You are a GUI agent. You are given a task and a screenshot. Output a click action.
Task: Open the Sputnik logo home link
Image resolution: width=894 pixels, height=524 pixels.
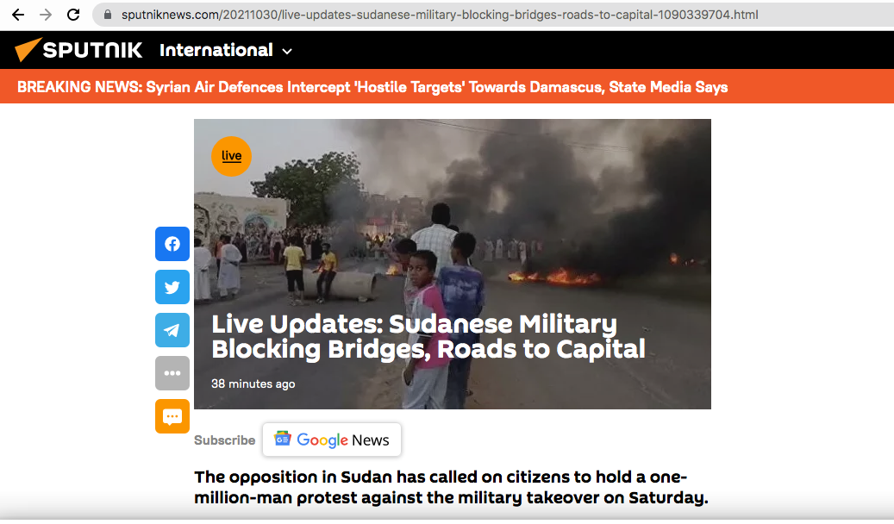click(x=78, y=50)
